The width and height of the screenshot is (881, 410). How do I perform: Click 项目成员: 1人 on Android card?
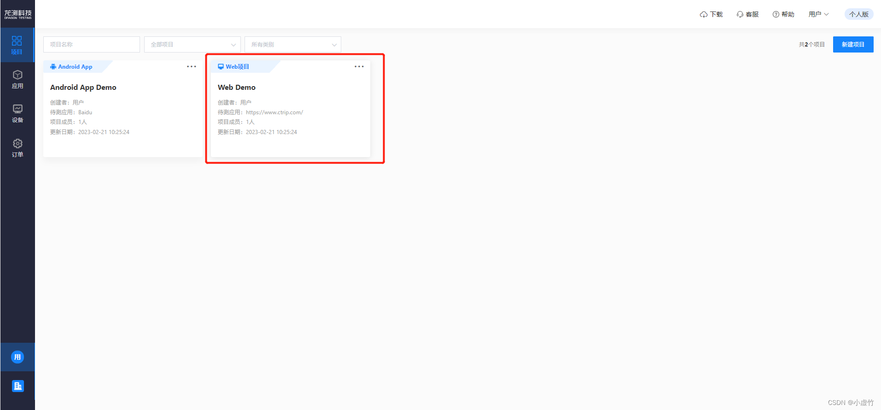click(69, 122)
